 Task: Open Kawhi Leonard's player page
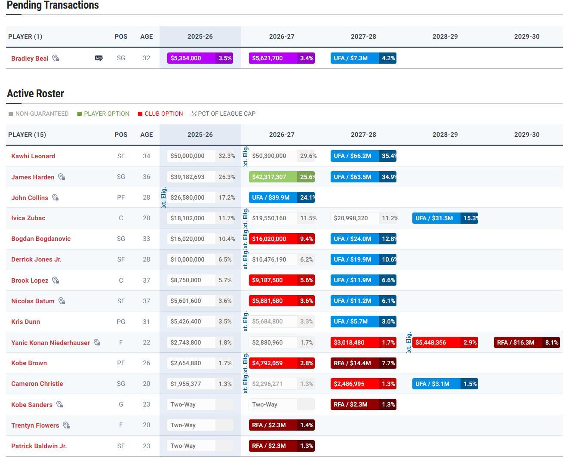point(33,156)
